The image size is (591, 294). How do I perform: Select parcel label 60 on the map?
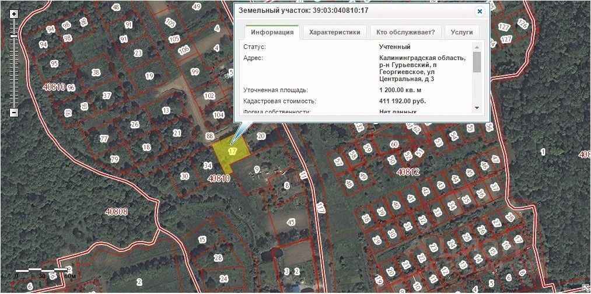[x=394, y=143]
